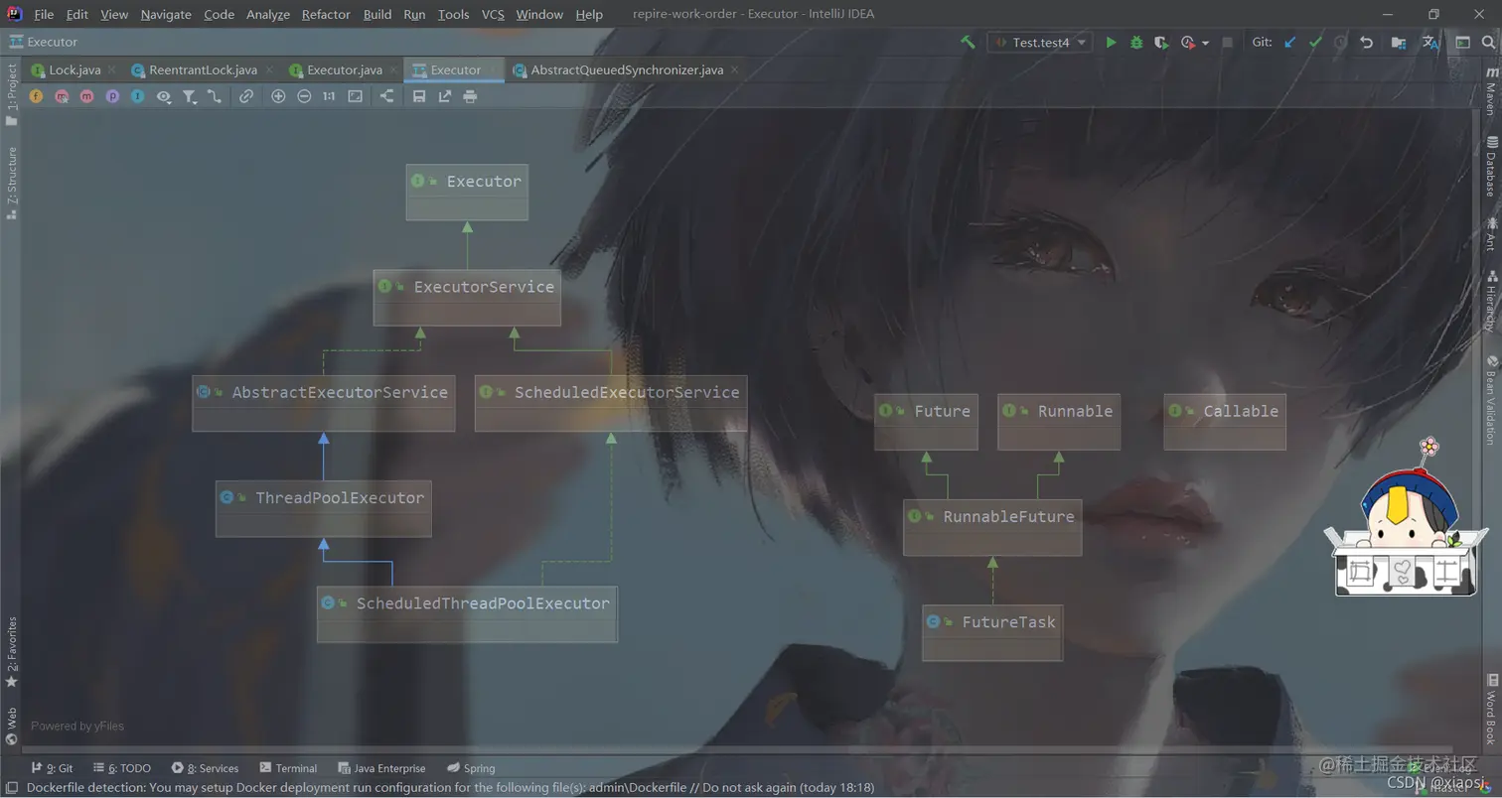Zoom in on the diagram with the plus icon
The image size is (1502, 798).
pyautogui.click(x=278, y=96)
